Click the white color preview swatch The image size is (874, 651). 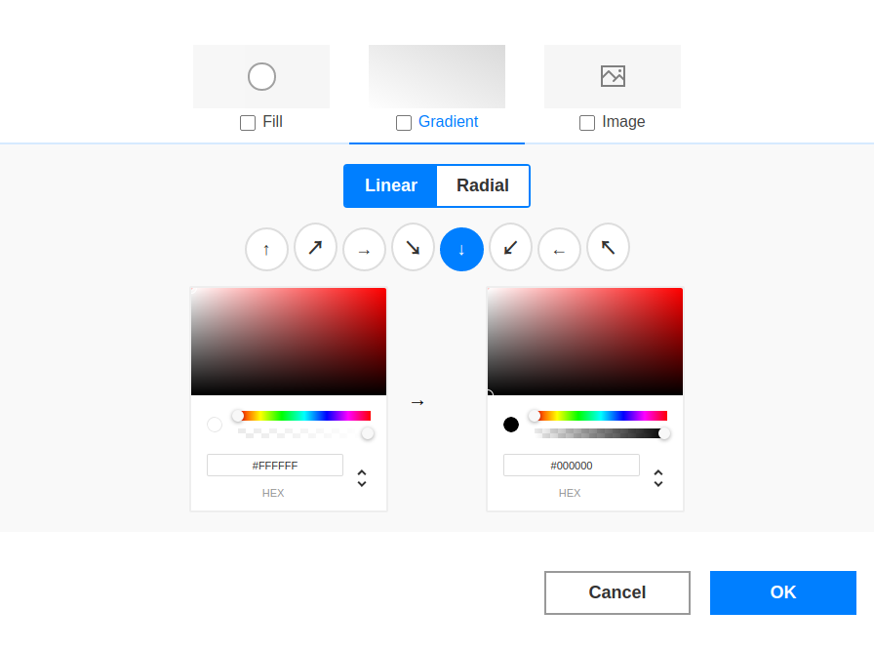215,425
